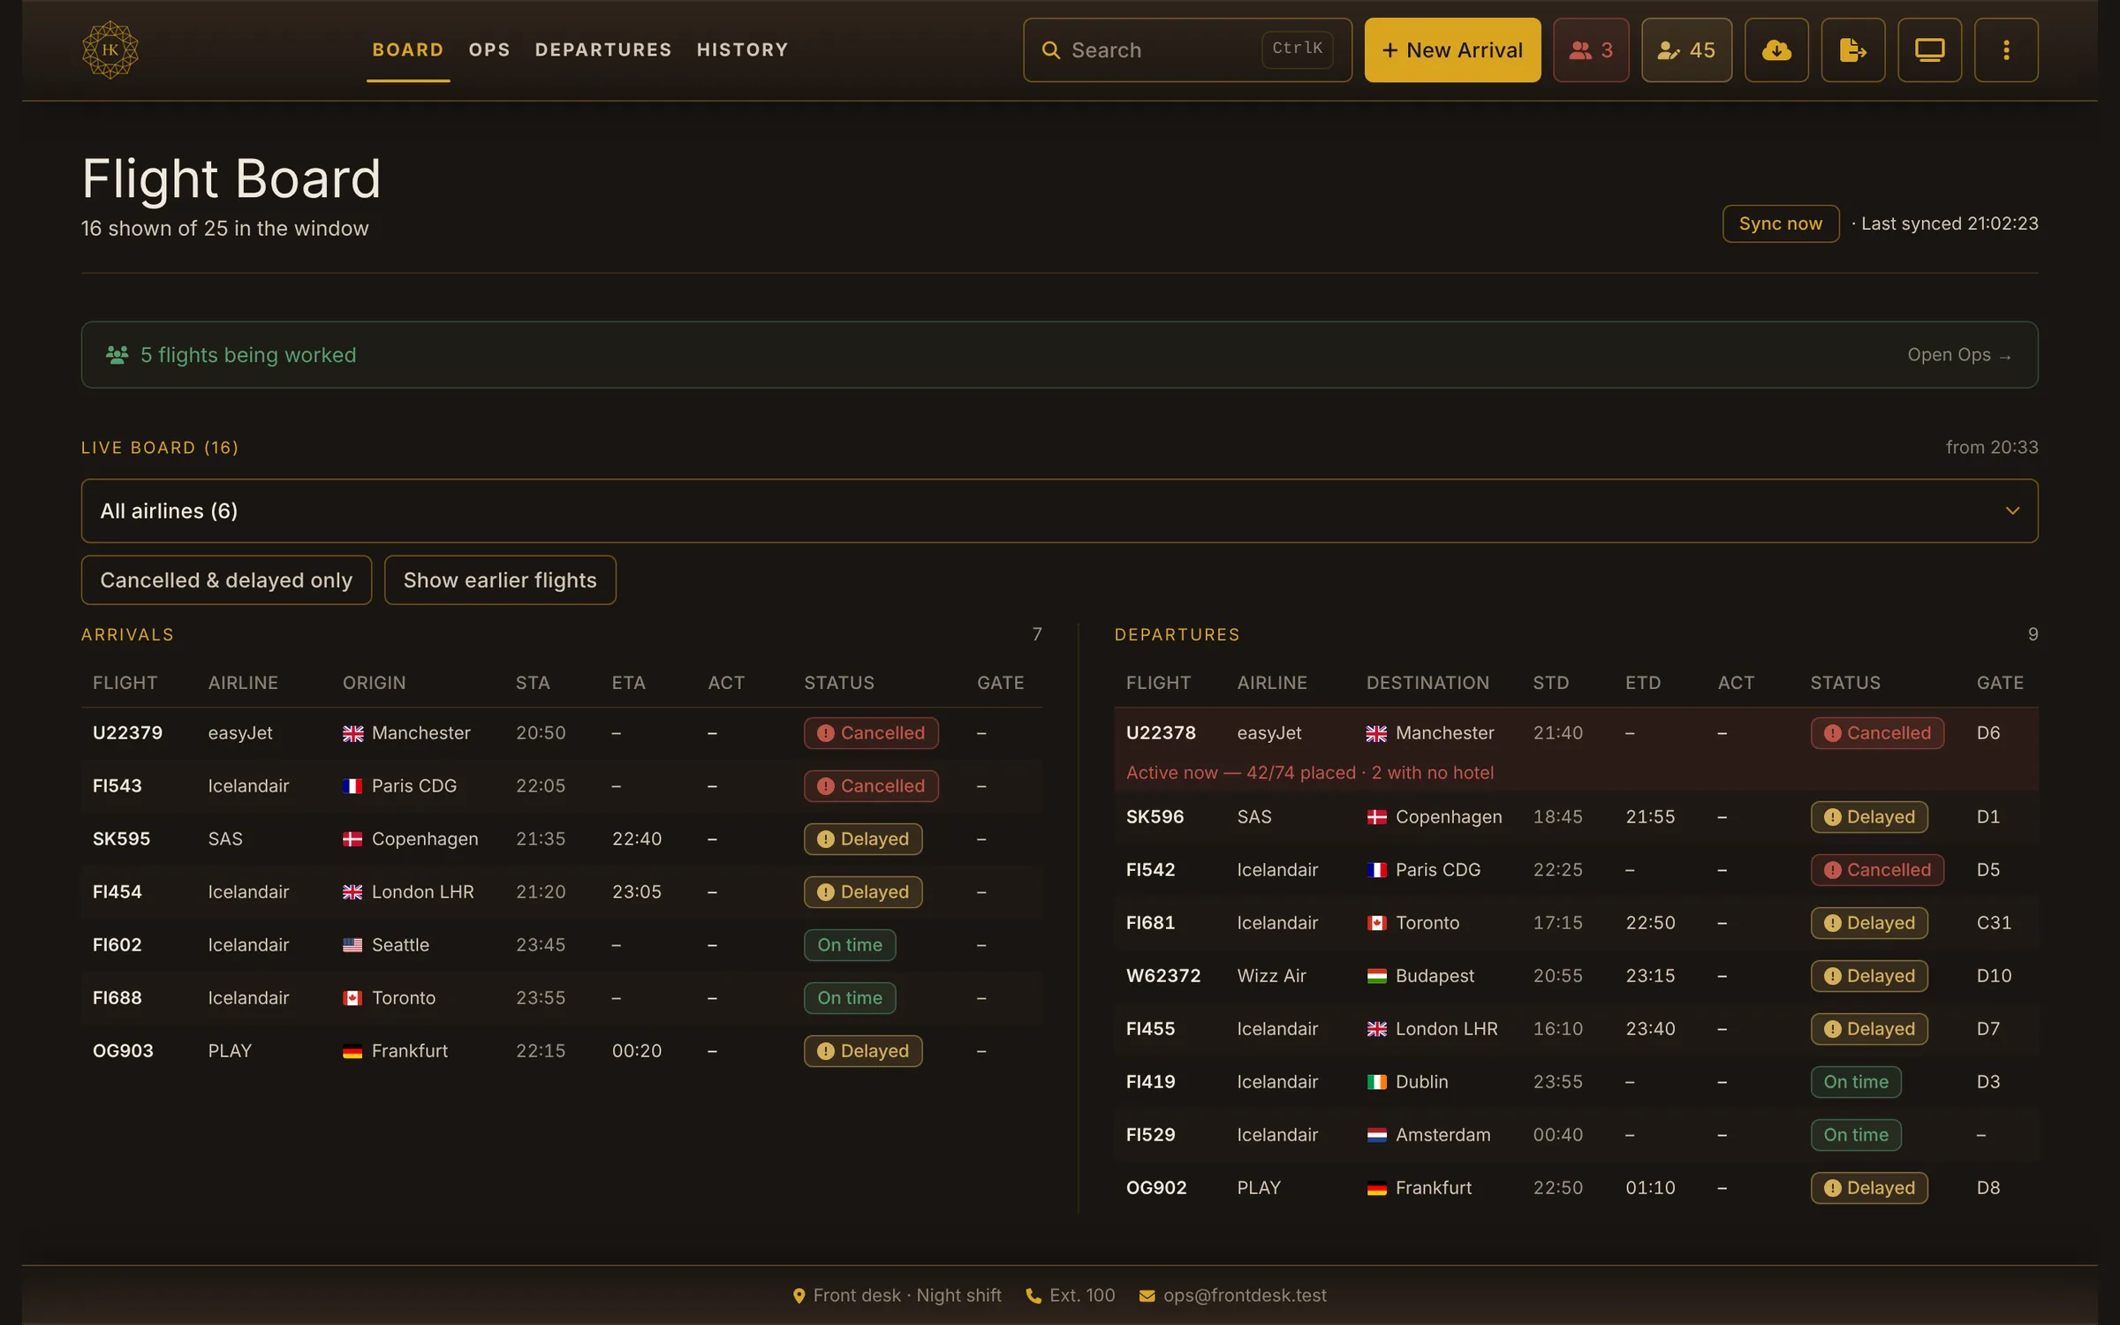Focus the Search input field
This screenshot has width=2120, height=1325.
tap(1187, 49)
